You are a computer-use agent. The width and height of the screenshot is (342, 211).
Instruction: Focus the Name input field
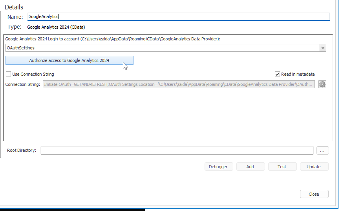click(x=178, y=16)
